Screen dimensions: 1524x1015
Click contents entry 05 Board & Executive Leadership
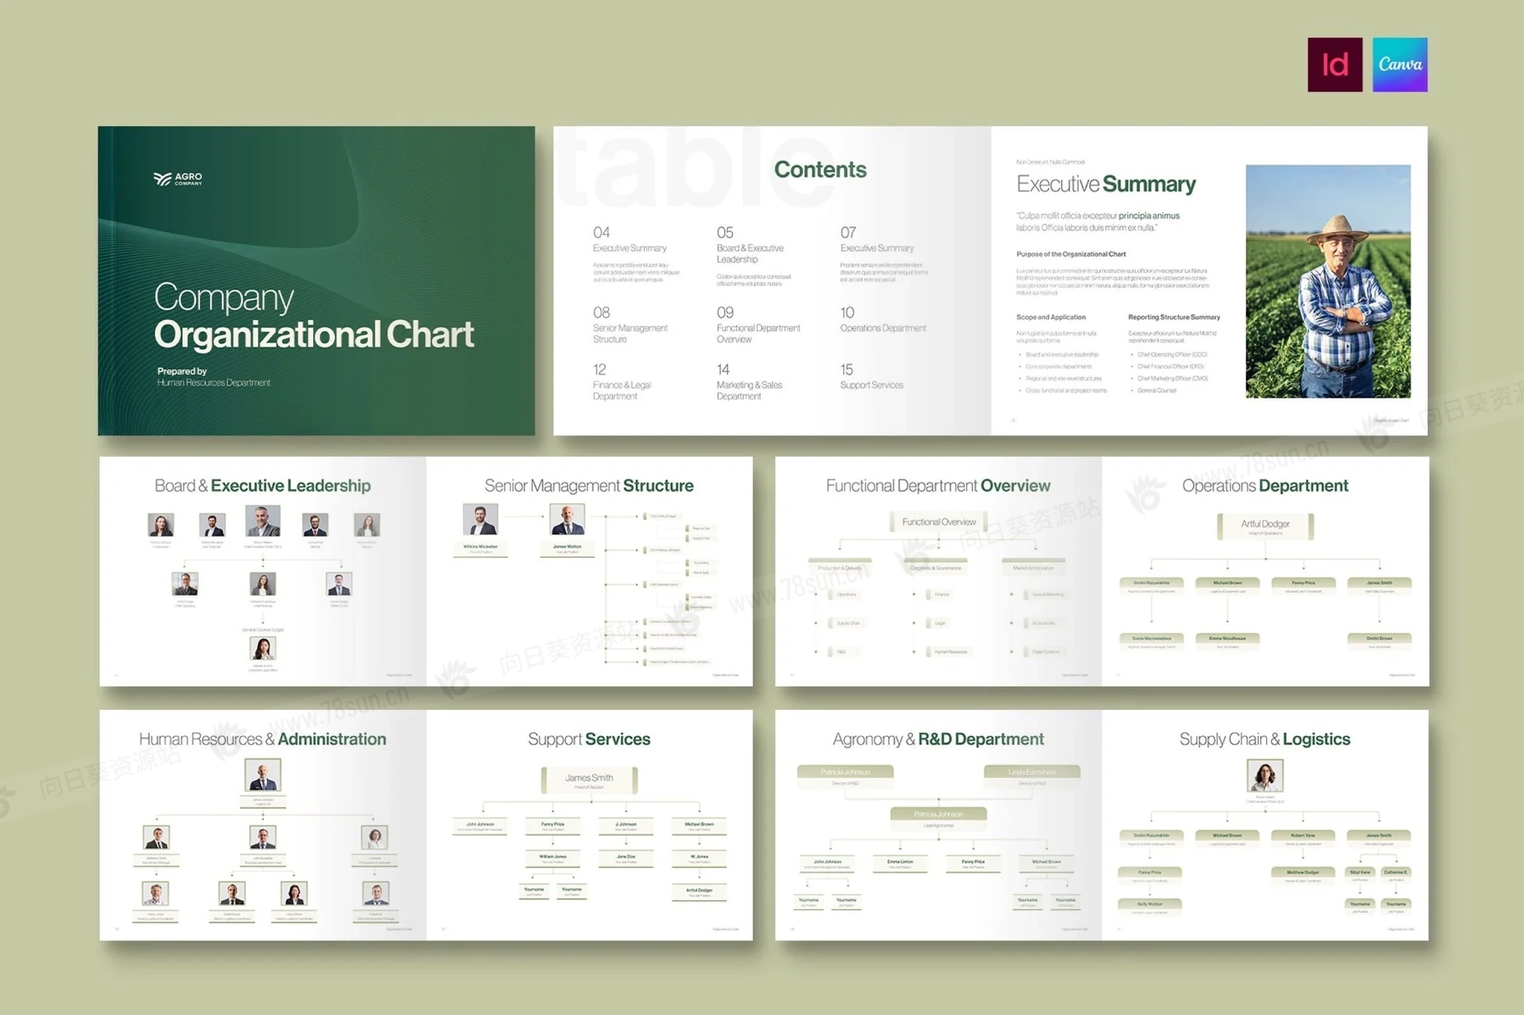[x=750, y=247]
